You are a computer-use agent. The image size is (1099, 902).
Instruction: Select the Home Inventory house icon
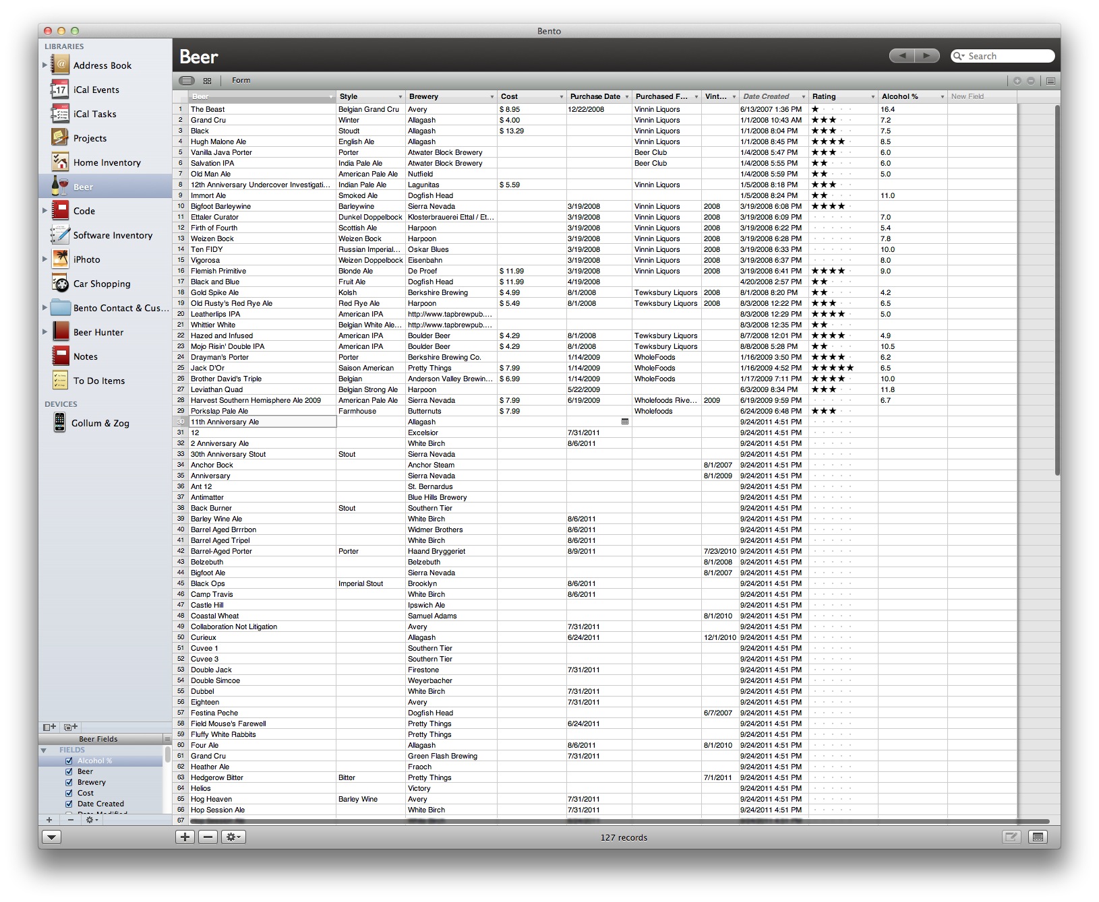click(x=60, y=162)
